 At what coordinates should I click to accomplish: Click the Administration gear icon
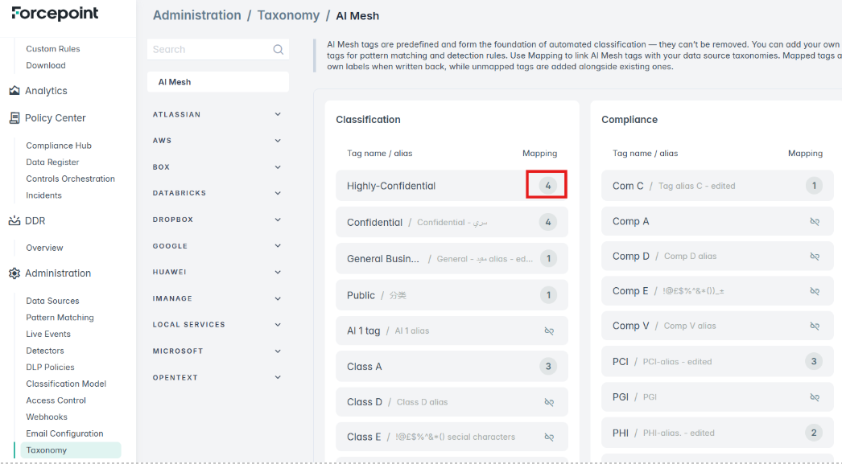point(14,273)
